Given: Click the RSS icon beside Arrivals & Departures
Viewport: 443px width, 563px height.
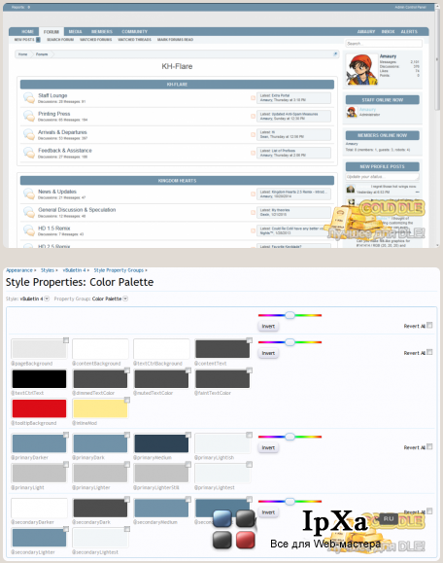Looking at the screenshot, I should coord(253,134).
